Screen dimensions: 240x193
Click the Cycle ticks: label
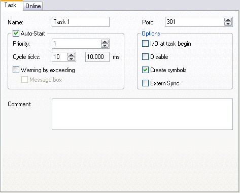point(26,57)
